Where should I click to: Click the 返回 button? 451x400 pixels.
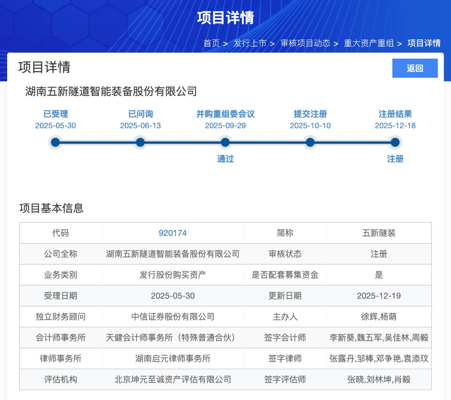pos(415,68)
